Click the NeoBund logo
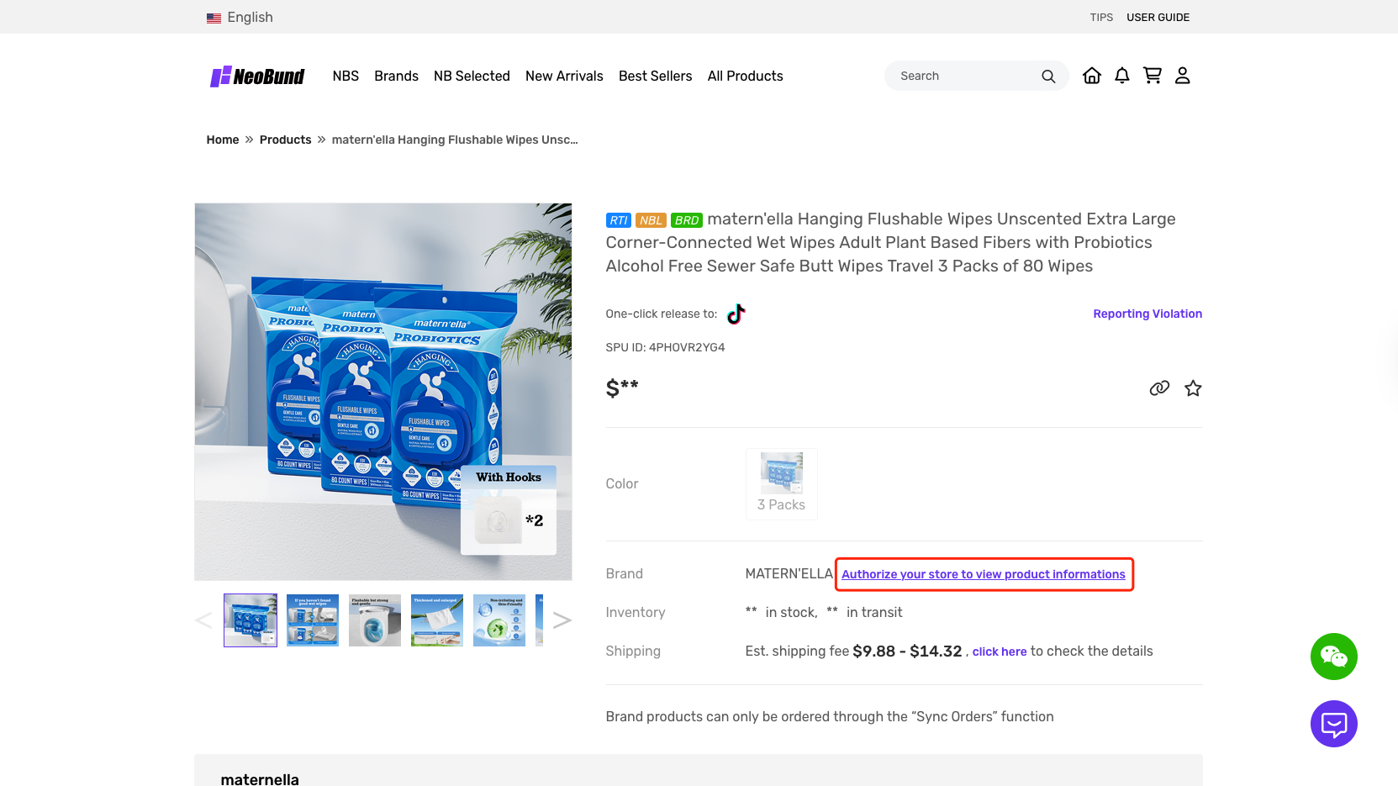Viewport: 1398px width, 786px height. pyautogui.click(x=257, y=76)
